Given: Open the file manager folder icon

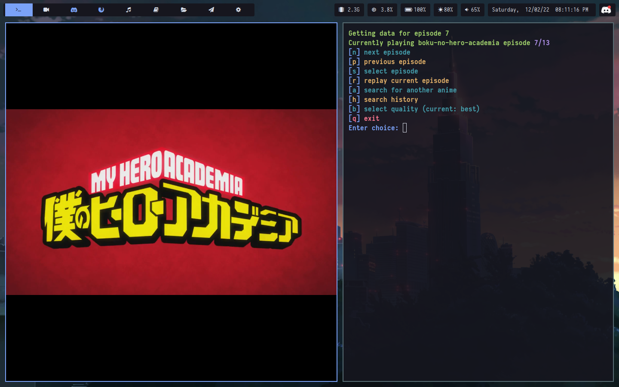Looking at the screenshot, I should point(184,9).
